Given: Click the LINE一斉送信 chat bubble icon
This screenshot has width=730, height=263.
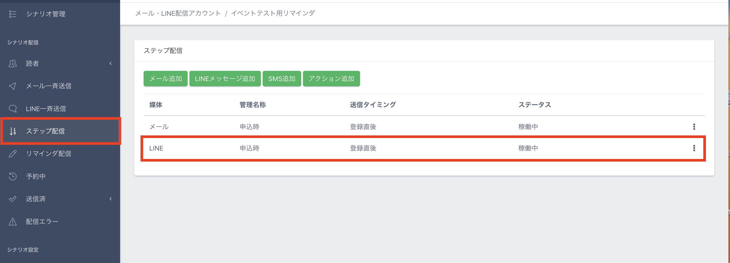Looking at the screenshot, I should pyautogui.click(x=13, y=109).
